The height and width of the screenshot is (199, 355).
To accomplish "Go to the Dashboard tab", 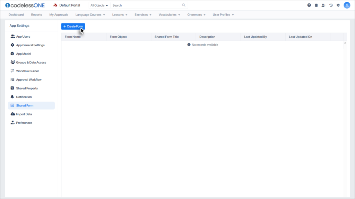I will pyautogui.click(x=16, y=15).
